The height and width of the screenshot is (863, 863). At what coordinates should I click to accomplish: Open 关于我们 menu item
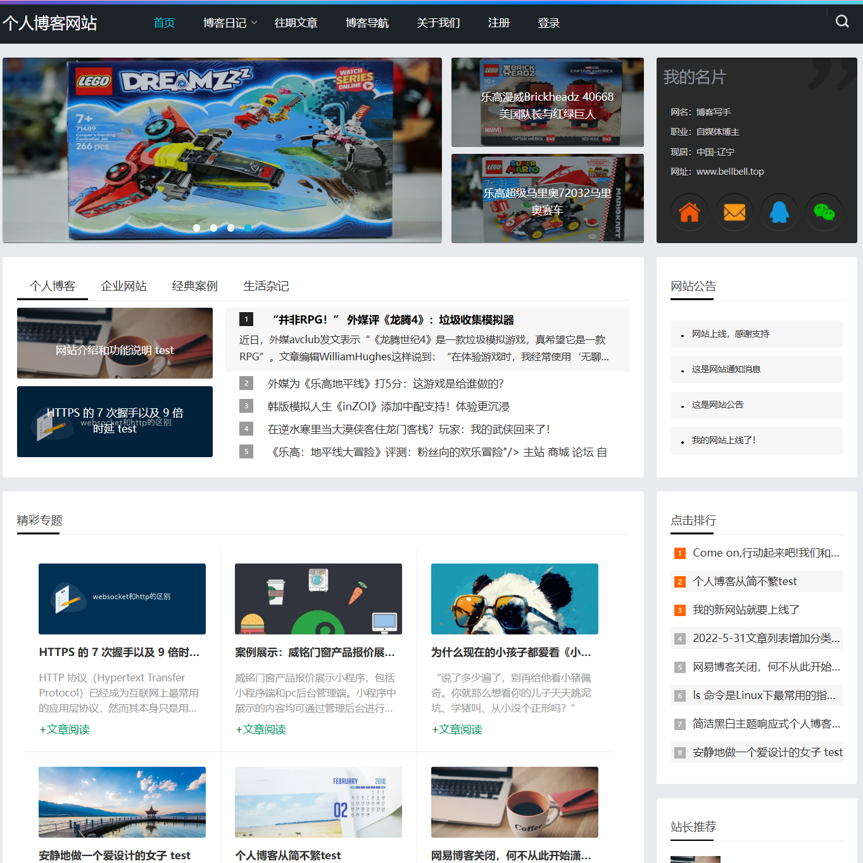pos(438,23)
